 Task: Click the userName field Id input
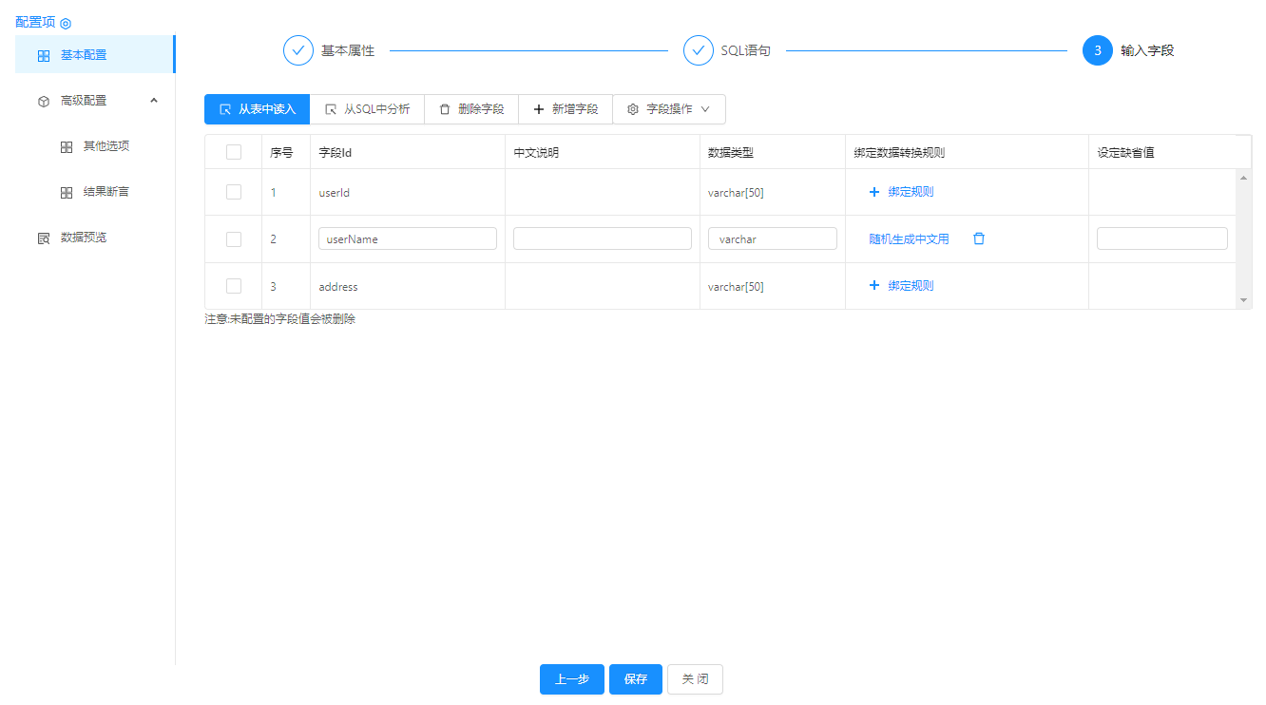(408, 238)
